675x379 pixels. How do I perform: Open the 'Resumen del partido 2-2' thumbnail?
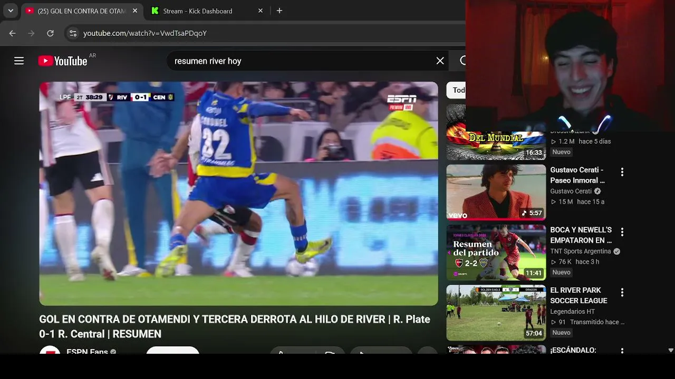coord(496,253)
